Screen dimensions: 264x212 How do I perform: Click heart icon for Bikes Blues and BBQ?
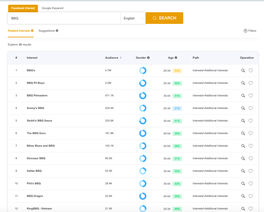(x=251, y=146)
